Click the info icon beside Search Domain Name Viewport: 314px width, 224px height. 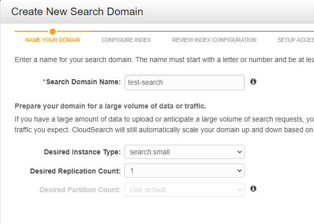click(x=253, y=81)
